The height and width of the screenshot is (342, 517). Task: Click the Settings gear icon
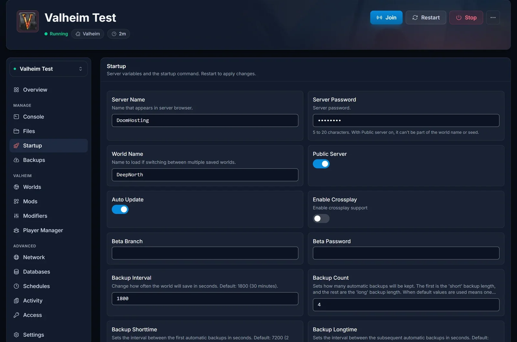pyautogui.click(x=16, y=335)
